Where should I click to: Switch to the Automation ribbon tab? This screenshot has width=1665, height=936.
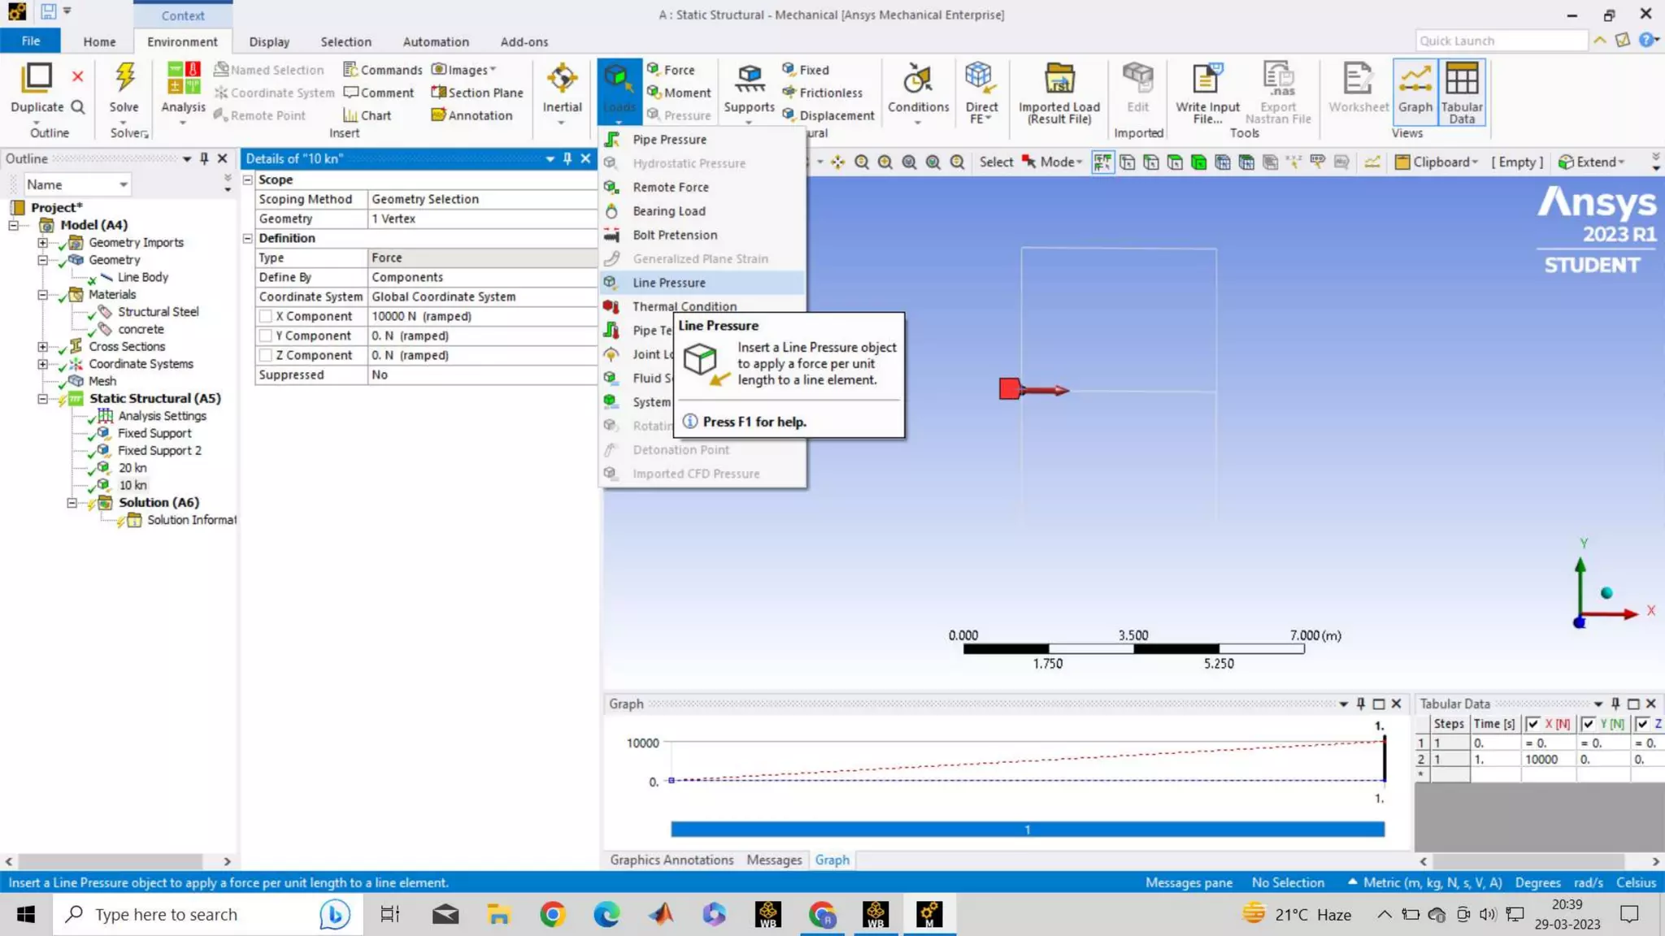coord(436,41)
